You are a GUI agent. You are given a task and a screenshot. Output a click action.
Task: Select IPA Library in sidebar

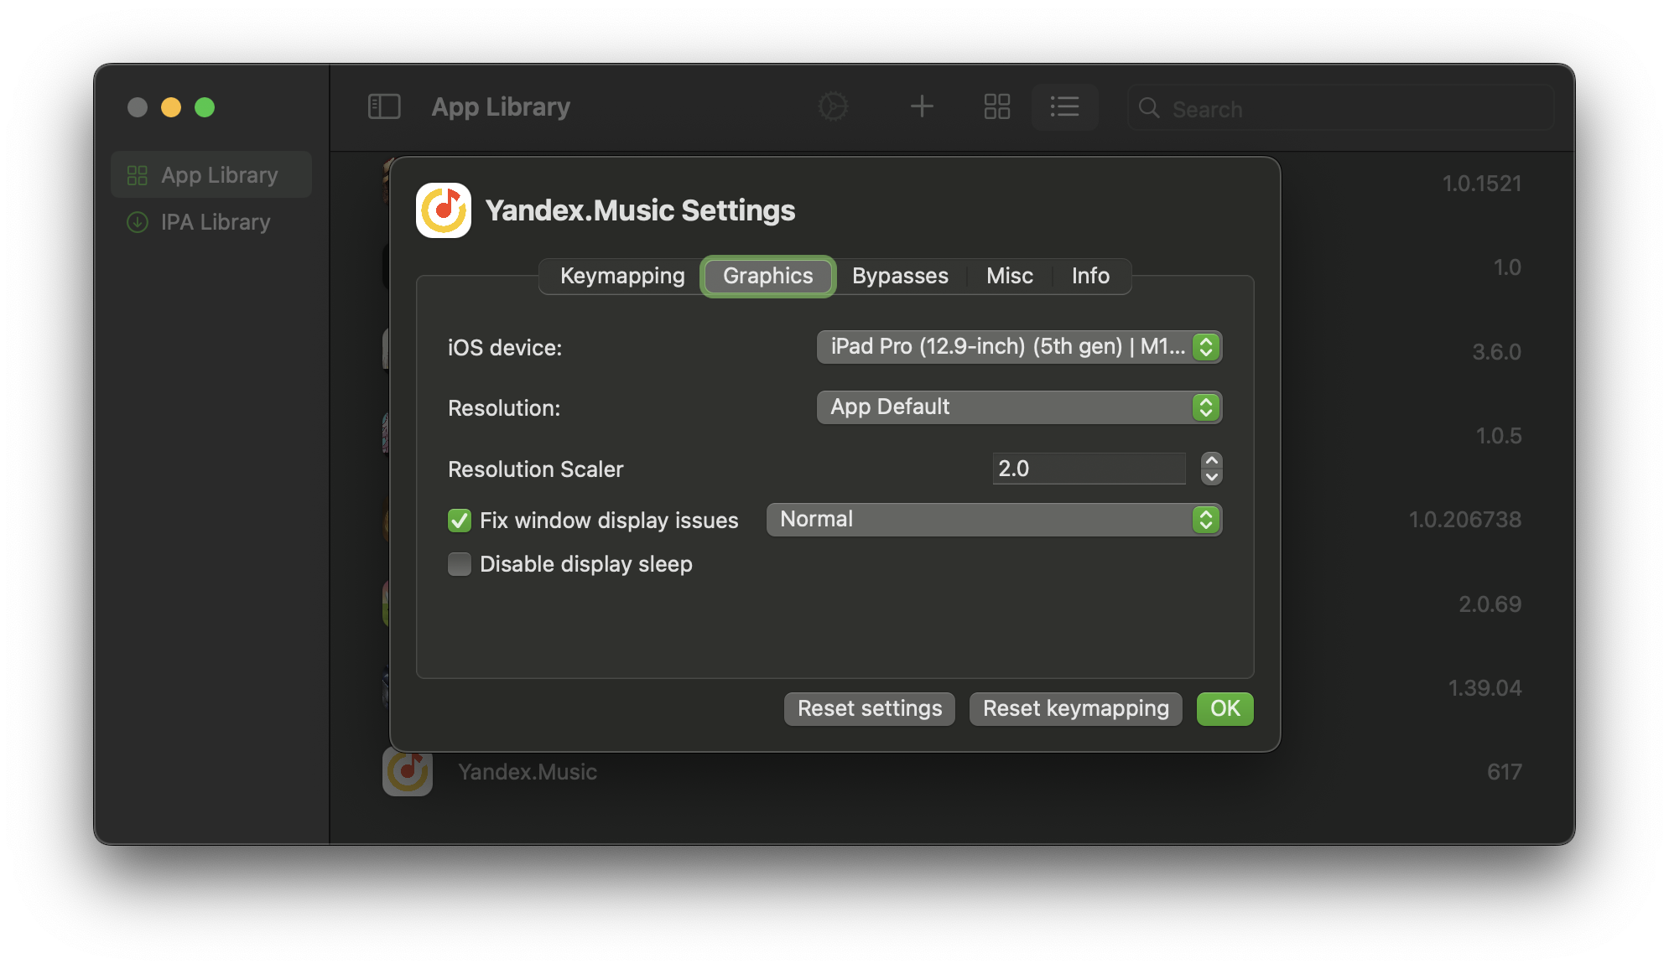pos(215,222)
